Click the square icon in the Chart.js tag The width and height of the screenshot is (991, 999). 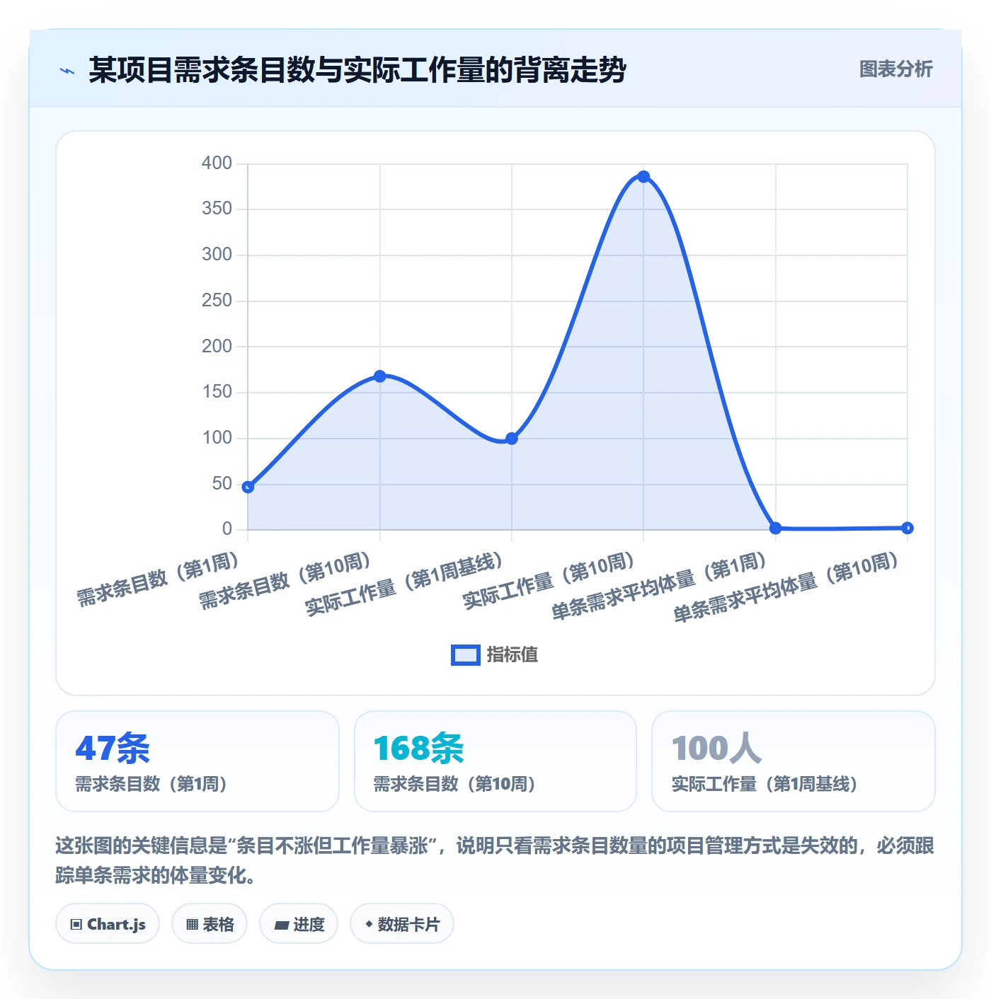[76, 925]
